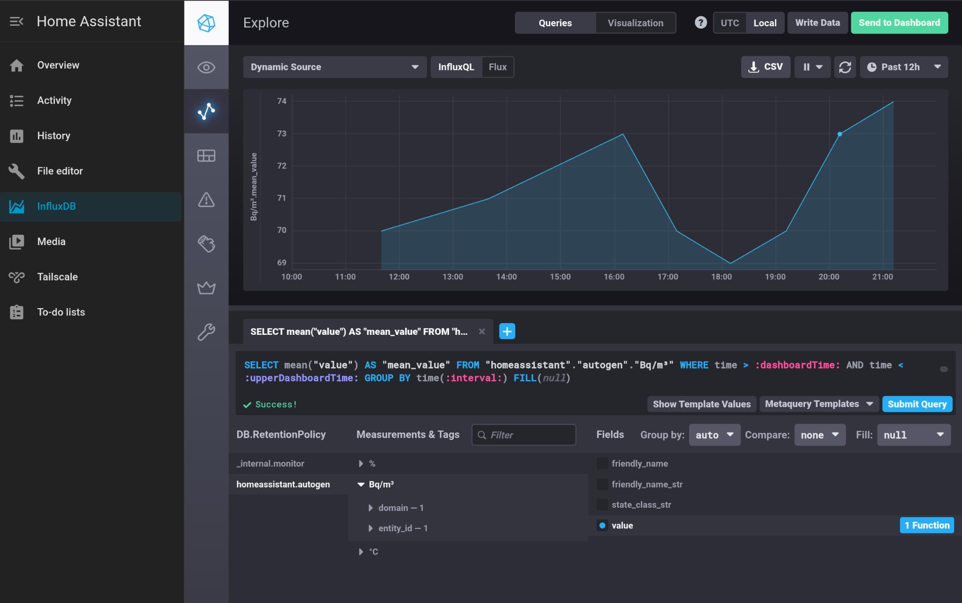Open the Activity list icon
Image resolution: width=962 pixels, height=603 pixels.
16,100
